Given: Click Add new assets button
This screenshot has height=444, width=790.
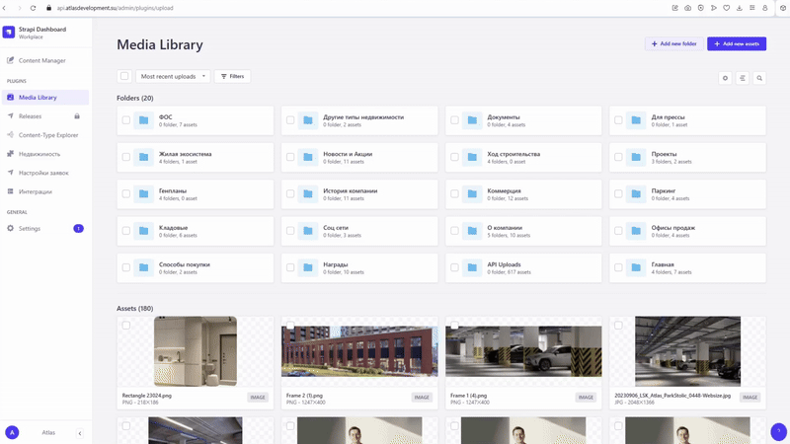Looking at the screenshot, I should click(737, 43).
